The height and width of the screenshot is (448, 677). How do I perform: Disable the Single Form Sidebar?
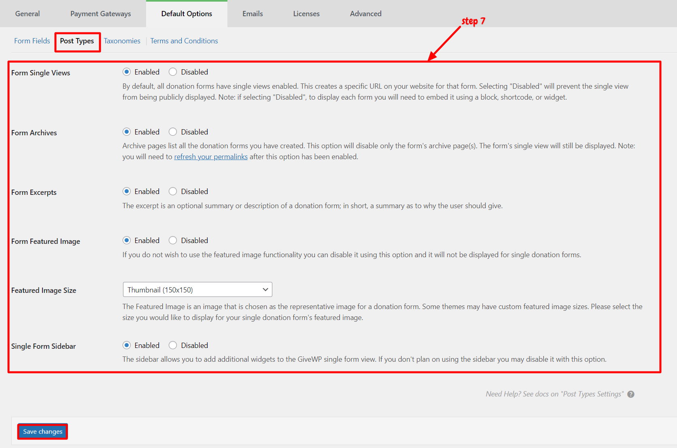tap(173, 346)
